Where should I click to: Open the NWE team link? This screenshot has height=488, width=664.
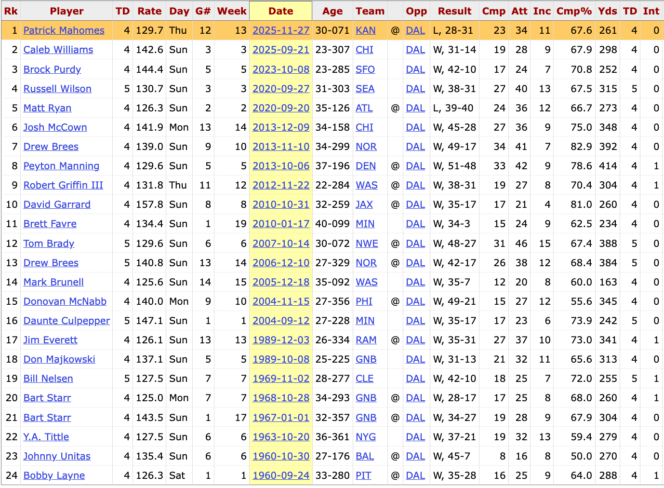[367, 244]
